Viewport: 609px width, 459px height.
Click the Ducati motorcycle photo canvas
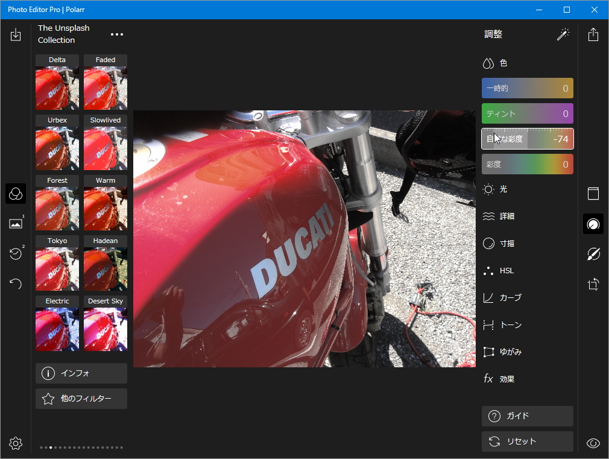304,239
